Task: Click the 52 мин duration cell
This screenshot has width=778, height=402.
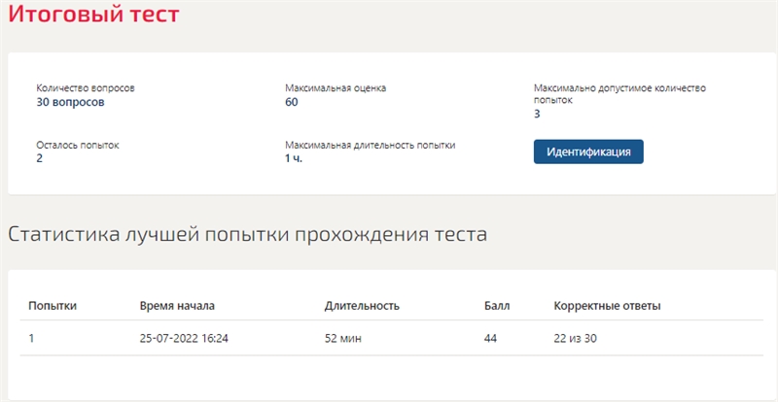Action: (343, 339)
